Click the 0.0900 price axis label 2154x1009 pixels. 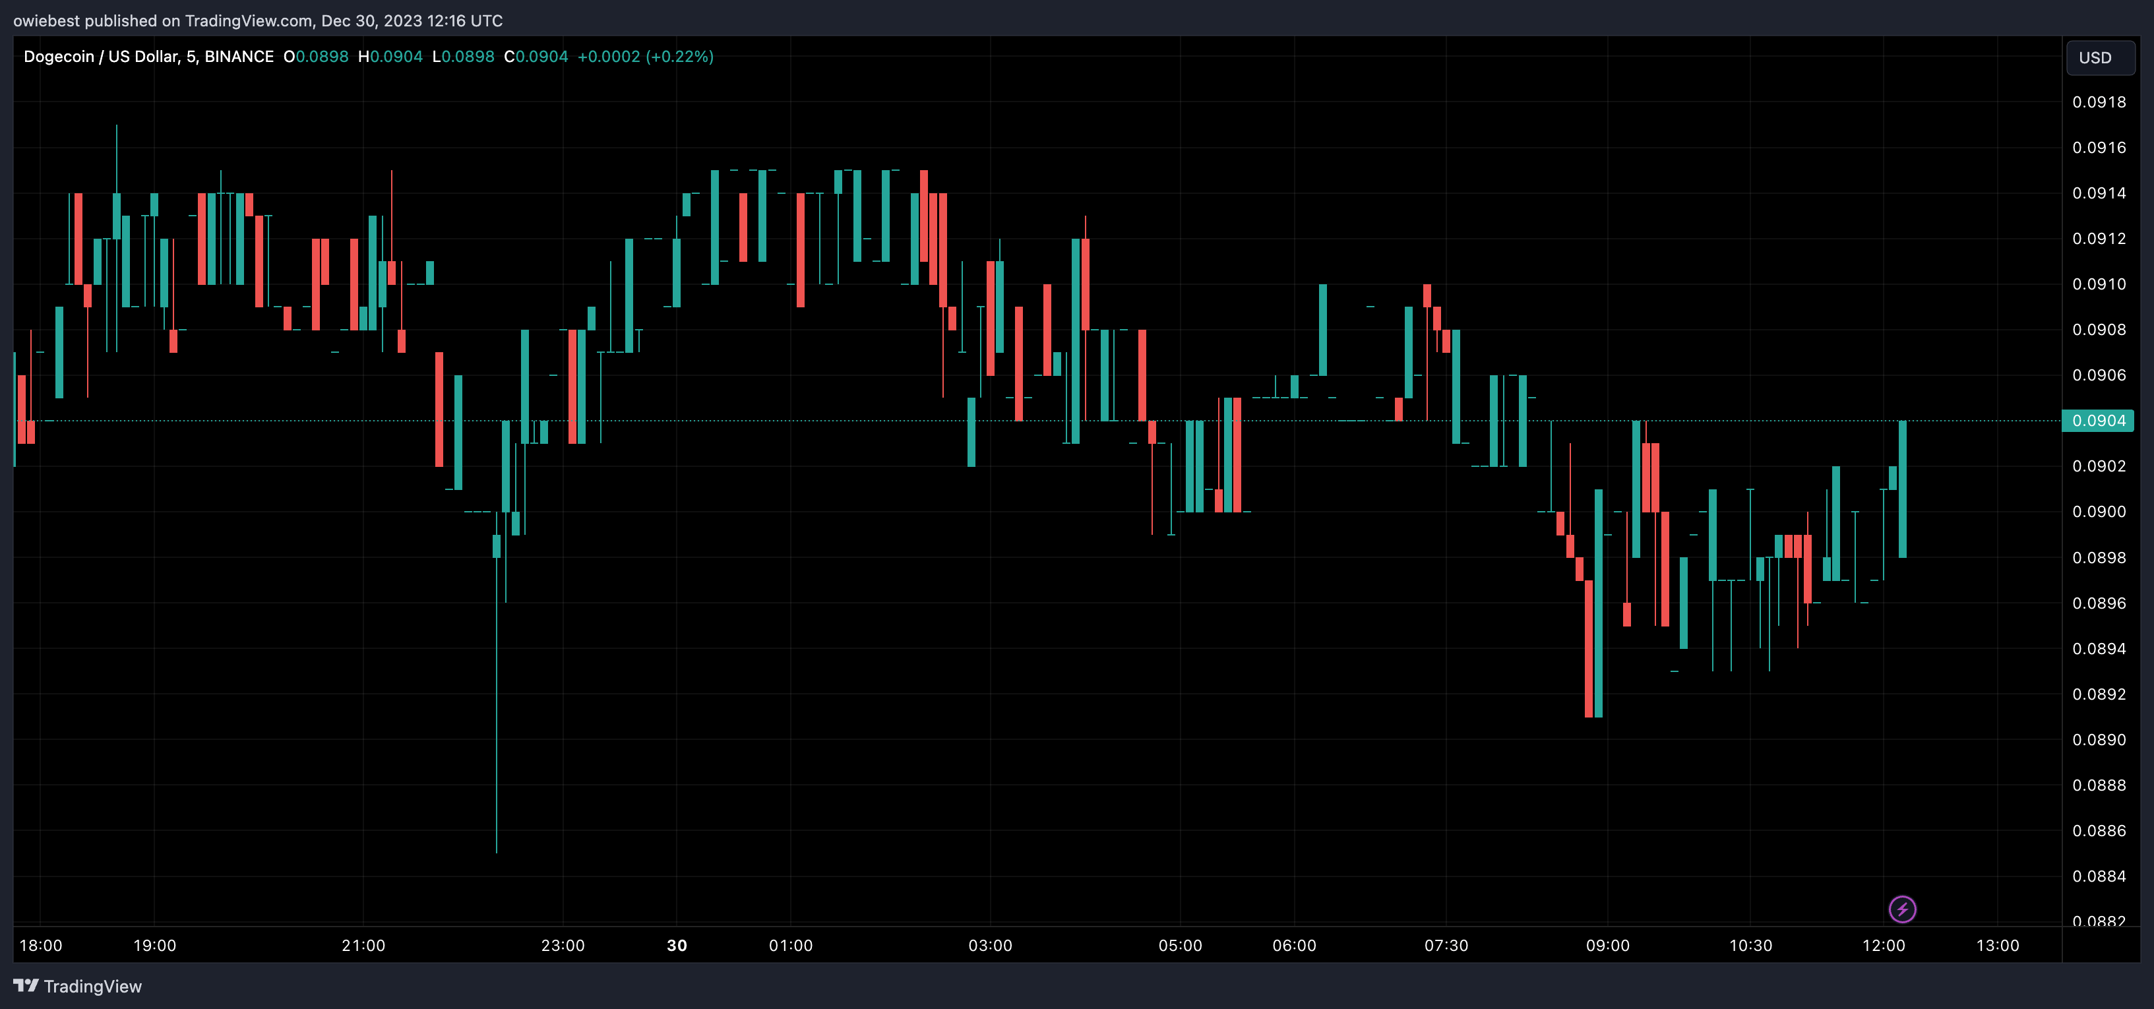coord(2099,512)
